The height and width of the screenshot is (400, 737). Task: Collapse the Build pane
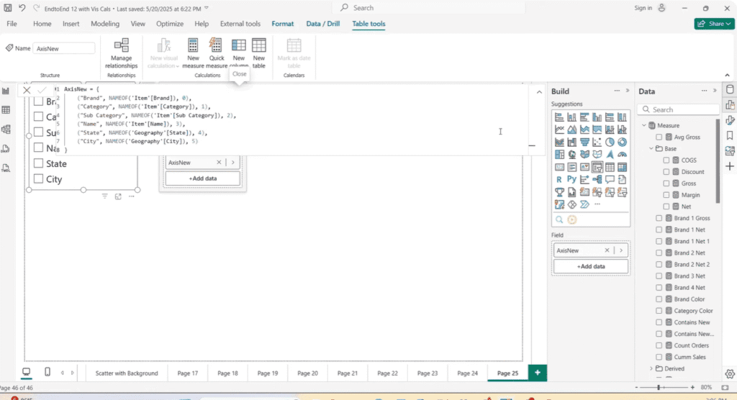(628, 91)
